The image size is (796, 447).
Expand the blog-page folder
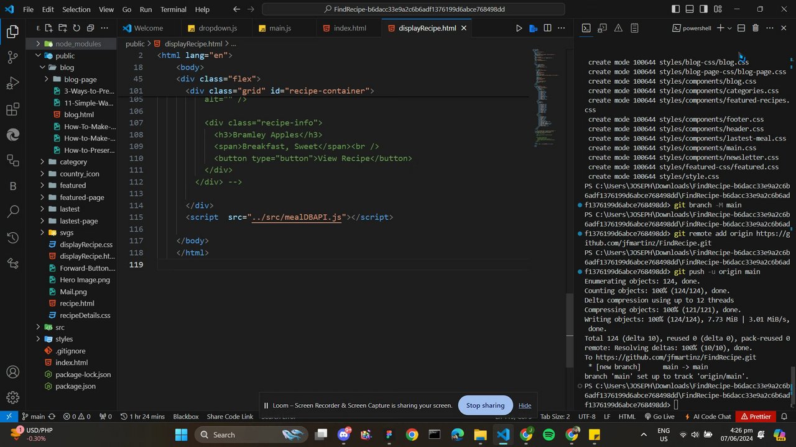click(x=72, y=79)
